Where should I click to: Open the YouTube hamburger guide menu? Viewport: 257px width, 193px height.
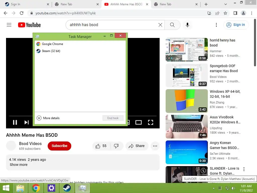(x=9, y=25)
